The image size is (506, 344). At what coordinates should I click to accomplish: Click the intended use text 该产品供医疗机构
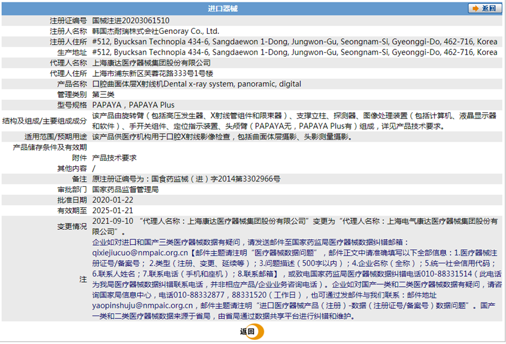coord(222,137)
